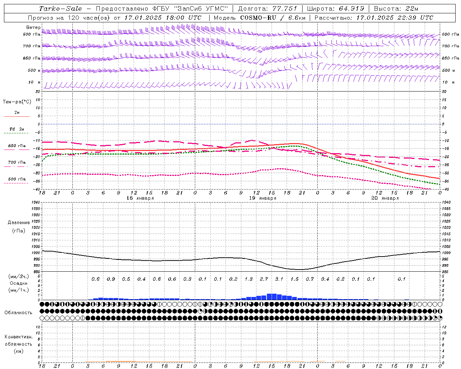
Task: Click the 0.5 precipitation value
Action: coord(126,279)
